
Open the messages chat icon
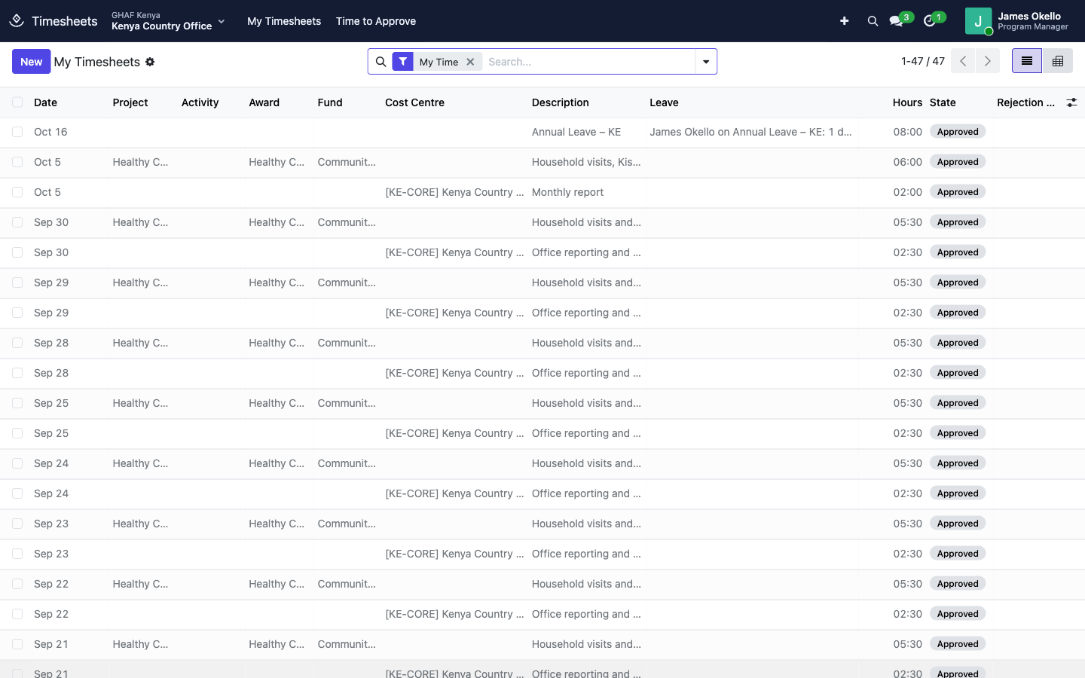[896, 21]
